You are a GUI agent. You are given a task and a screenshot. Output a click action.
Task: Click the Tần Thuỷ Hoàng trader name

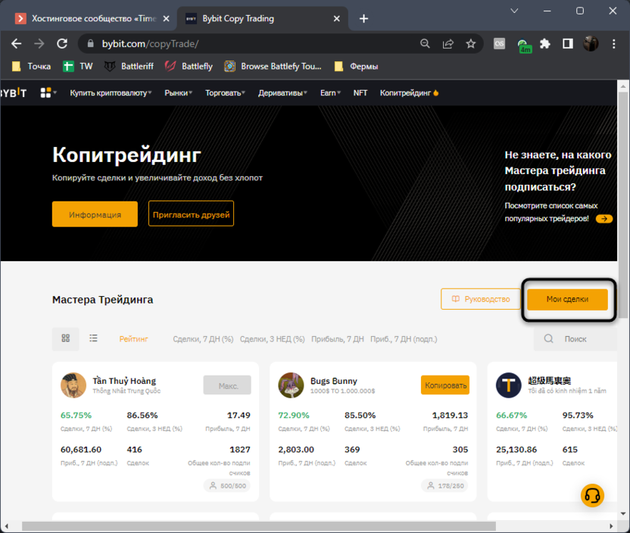pos(124,381)
